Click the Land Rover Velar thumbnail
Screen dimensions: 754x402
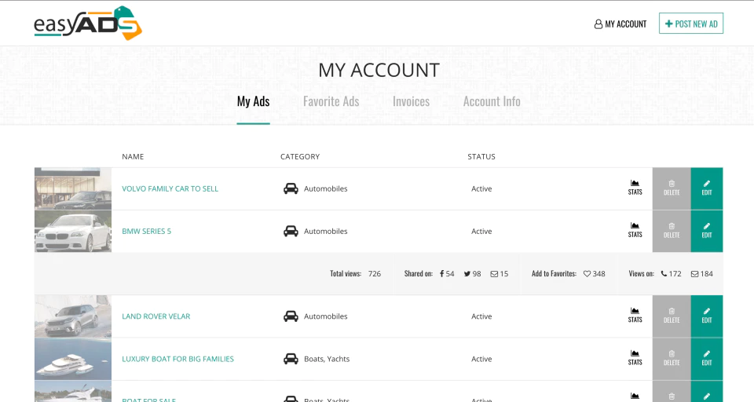click(73, 316)
